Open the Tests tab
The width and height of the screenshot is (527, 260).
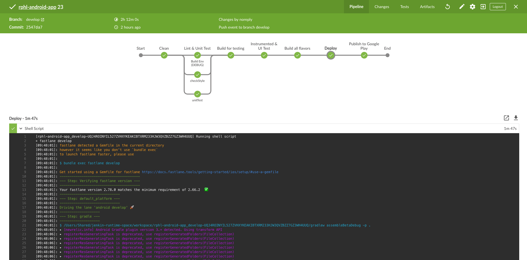pos(404,7)
